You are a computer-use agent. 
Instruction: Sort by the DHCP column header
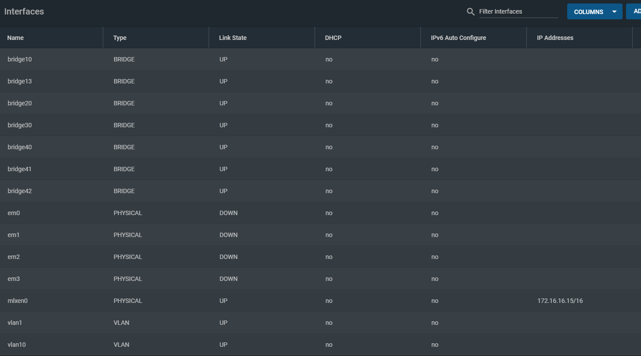(x=333, y=38)
